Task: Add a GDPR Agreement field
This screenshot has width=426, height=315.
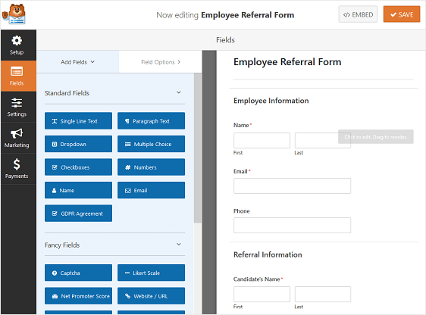Action: tap(78, 214)
